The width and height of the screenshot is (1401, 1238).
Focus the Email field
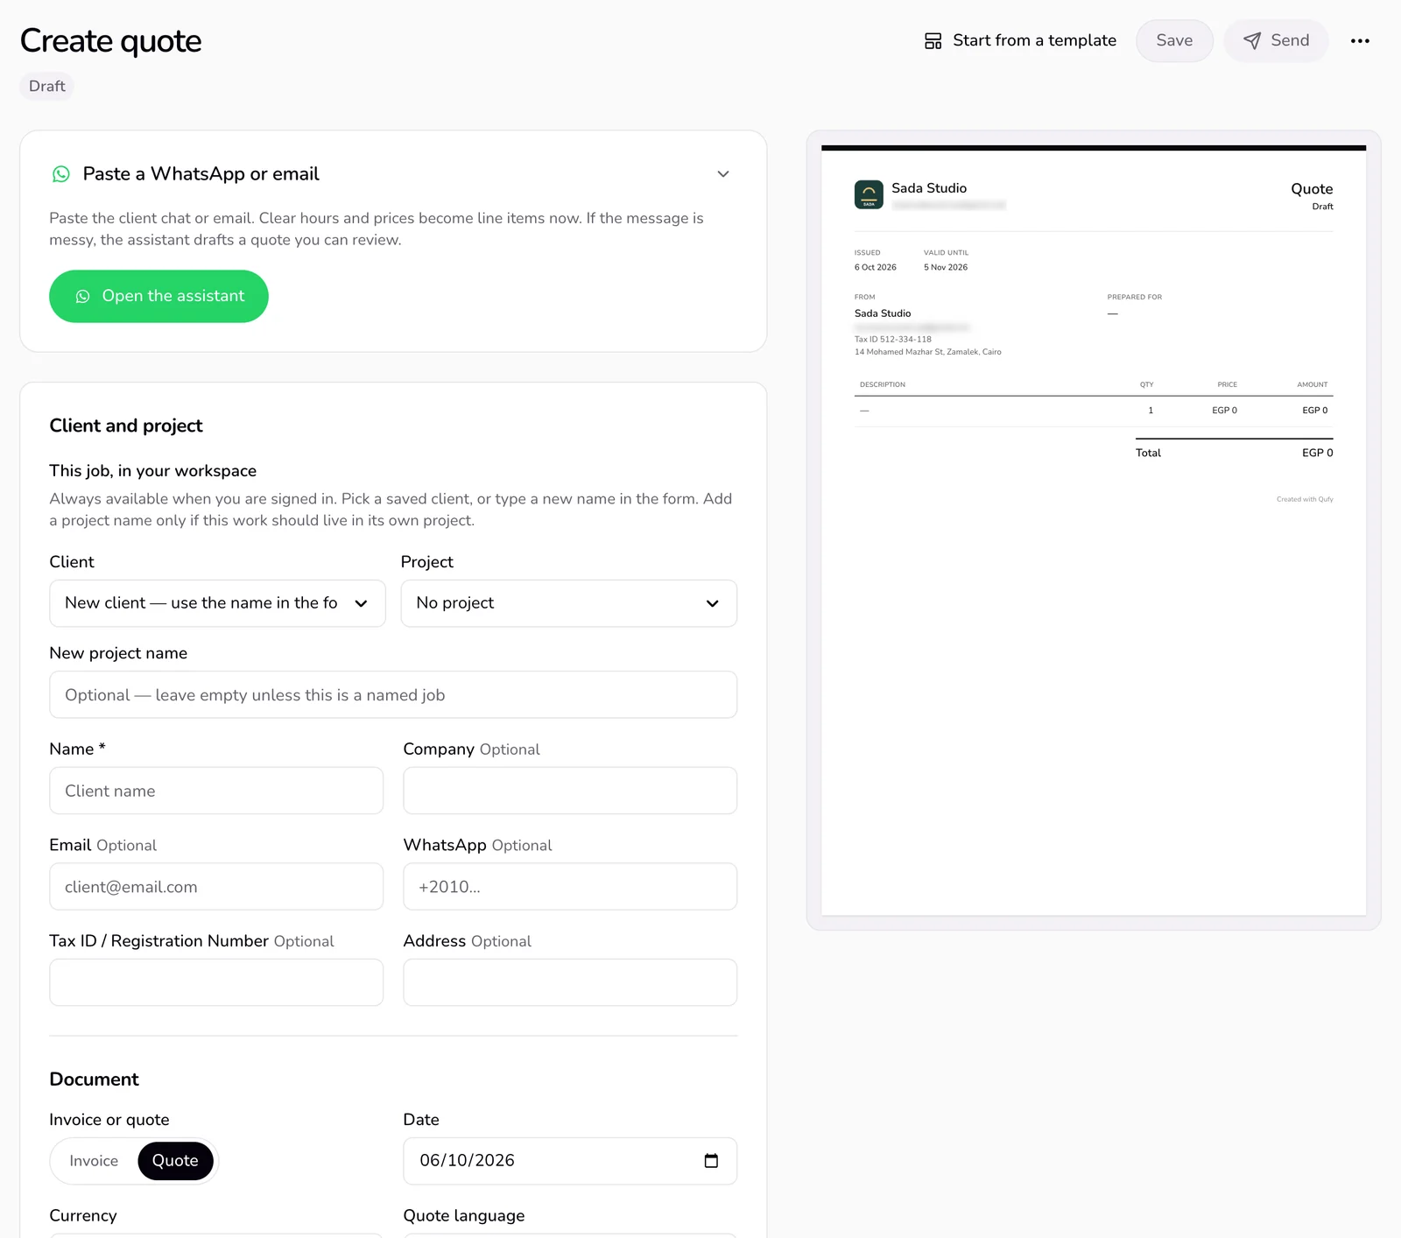[216, 887]
